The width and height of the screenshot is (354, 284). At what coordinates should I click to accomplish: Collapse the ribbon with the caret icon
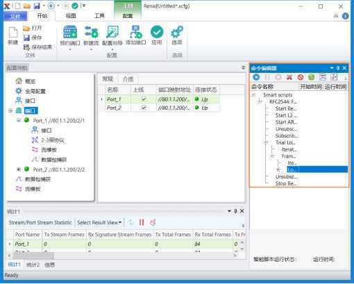[x=336, y=16]
